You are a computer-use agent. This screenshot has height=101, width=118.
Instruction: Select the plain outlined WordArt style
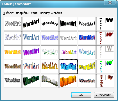click(13, 24)
